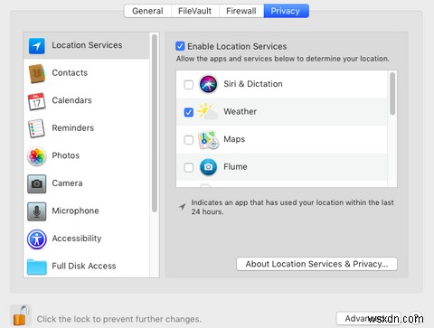Click the Maps app label
The height and width of the screenshot is (328, 434).
click(x=234, y=139)
